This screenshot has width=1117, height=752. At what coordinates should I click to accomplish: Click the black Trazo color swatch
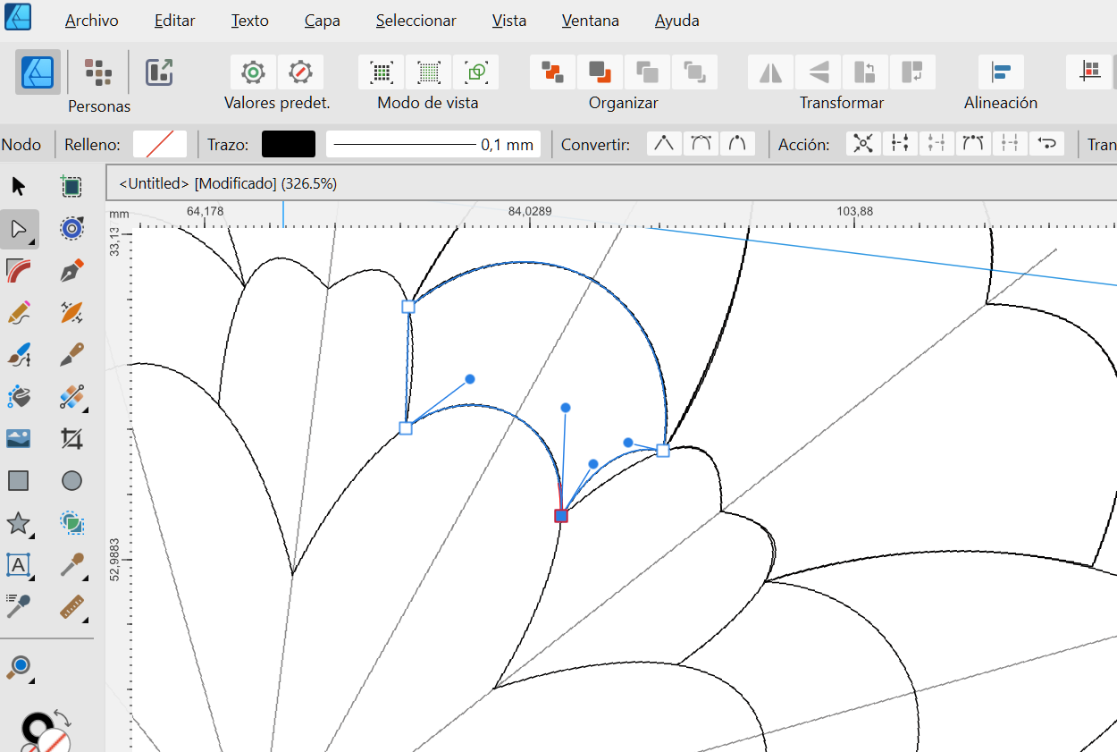(288, 144)
